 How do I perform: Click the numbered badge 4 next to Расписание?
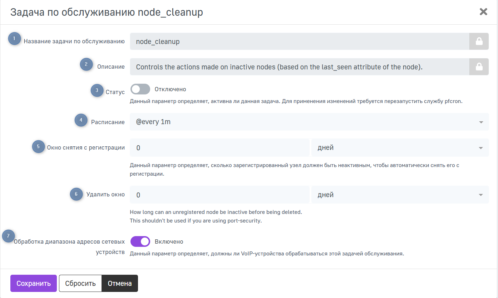(x=81, y=120)
